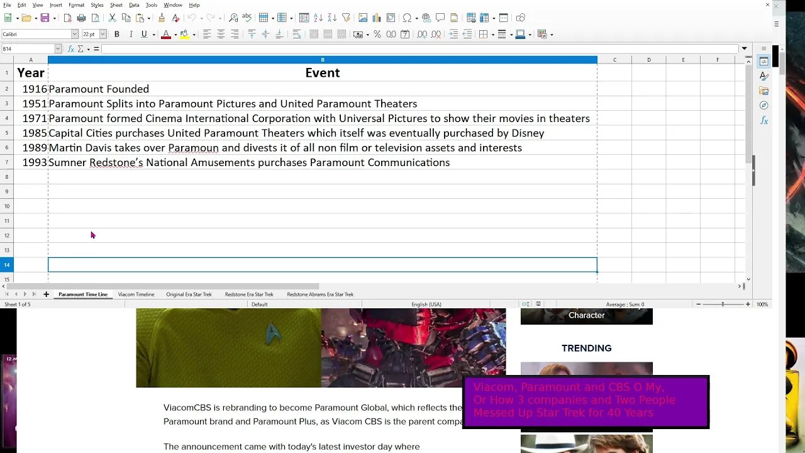Expand the formula bar arrow
The height and width of the screenshot is (453, 805).
pos(744,48)
